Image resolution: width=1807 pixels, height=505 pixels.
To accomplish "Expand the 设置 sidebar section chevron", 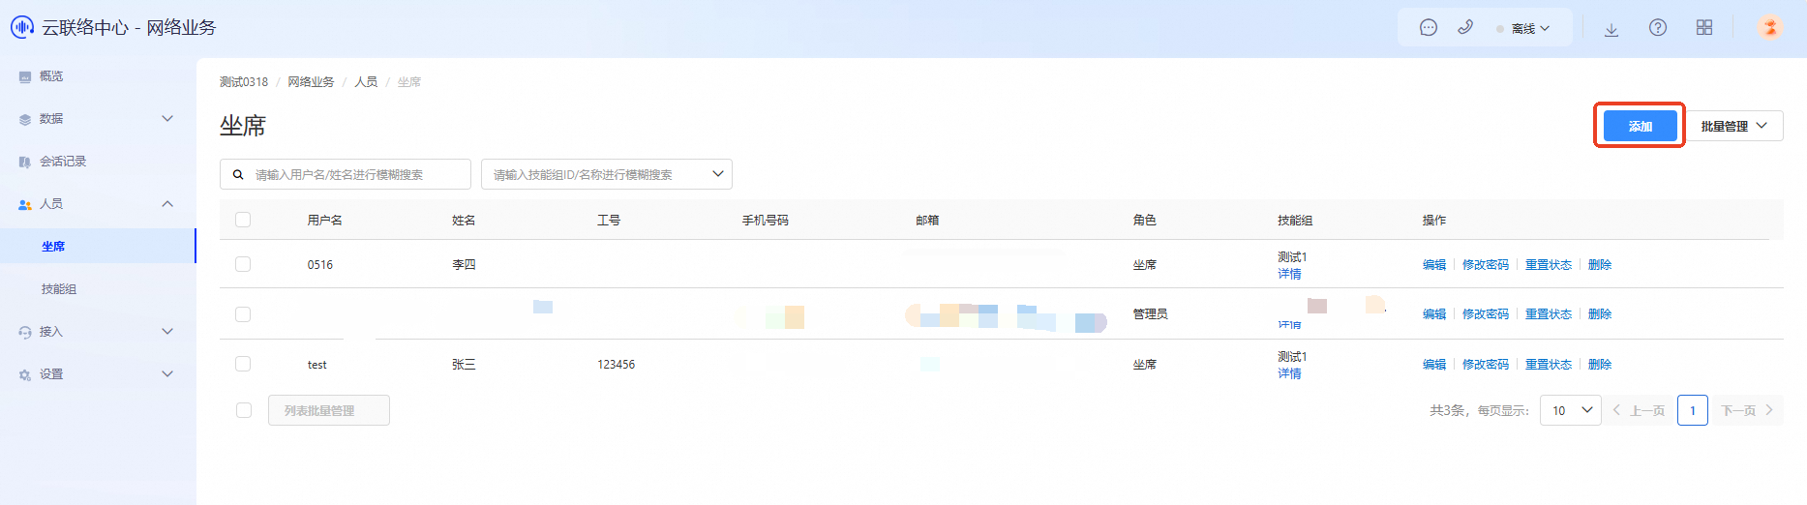I will (167, 373).
